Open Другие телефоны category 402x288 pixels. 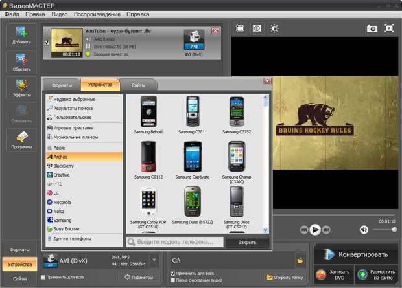pos(72,239)
